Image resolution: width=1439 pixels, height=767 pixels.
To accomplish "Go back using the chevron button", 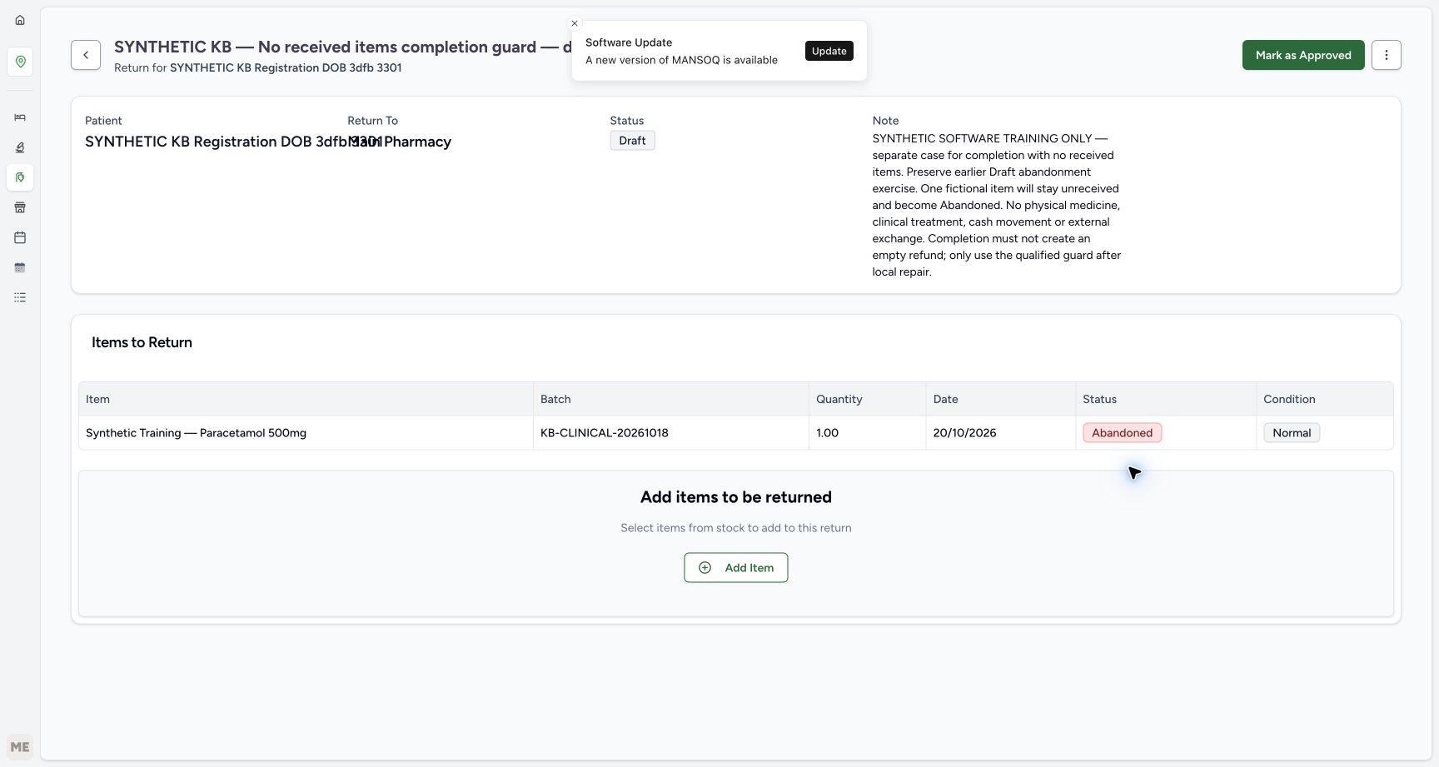I will pyautogui.click(x=86, y=55).
